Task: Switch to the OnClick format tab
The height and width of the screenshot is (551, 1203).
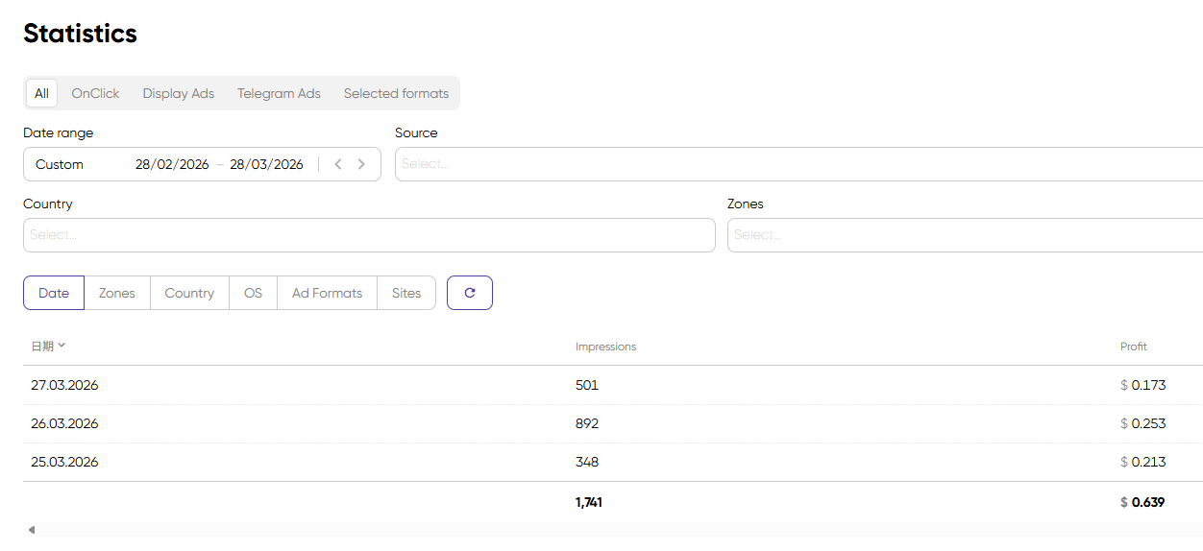Action: tap(95, 93)
